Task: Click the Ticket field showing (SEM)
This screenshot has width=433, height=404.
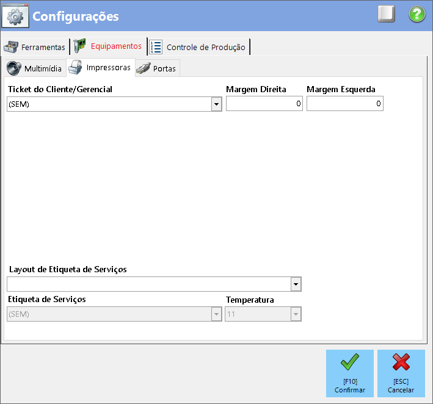Action: point(109,104)
